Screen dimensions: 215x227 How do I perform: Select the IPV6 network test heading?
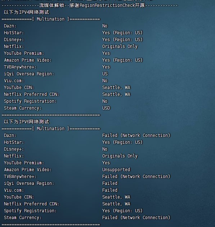click(x=27, y=122)
